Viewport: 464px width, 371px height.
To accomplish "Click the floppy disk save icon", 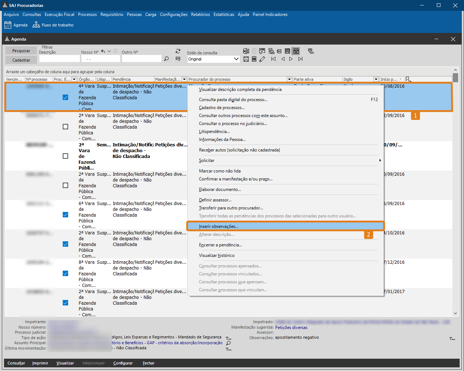I will click(x=246, y=59).
